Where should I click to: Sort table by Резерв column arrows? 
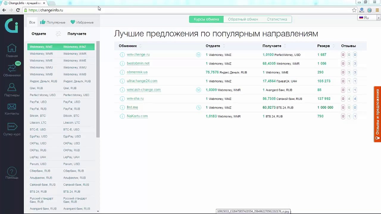333,46
